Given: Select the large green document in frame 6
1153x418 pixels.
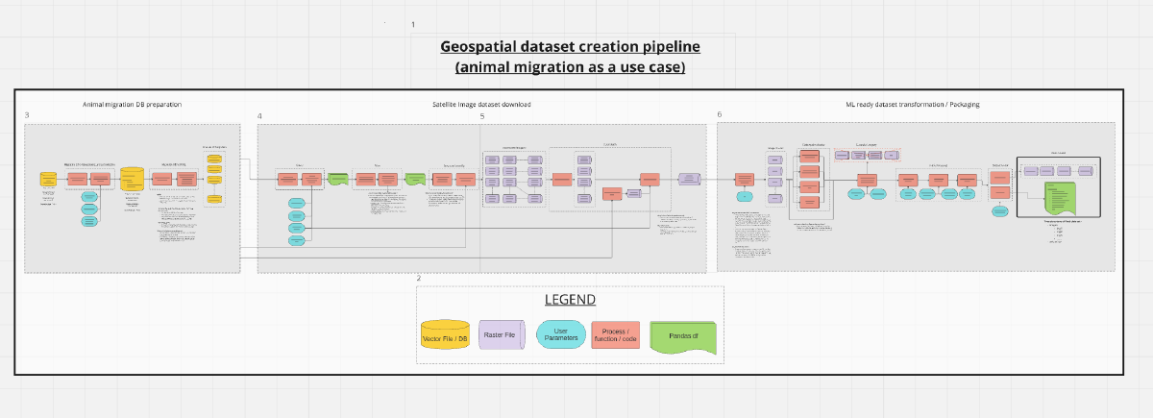Looking at the screenshot, I should [1061, 197].
